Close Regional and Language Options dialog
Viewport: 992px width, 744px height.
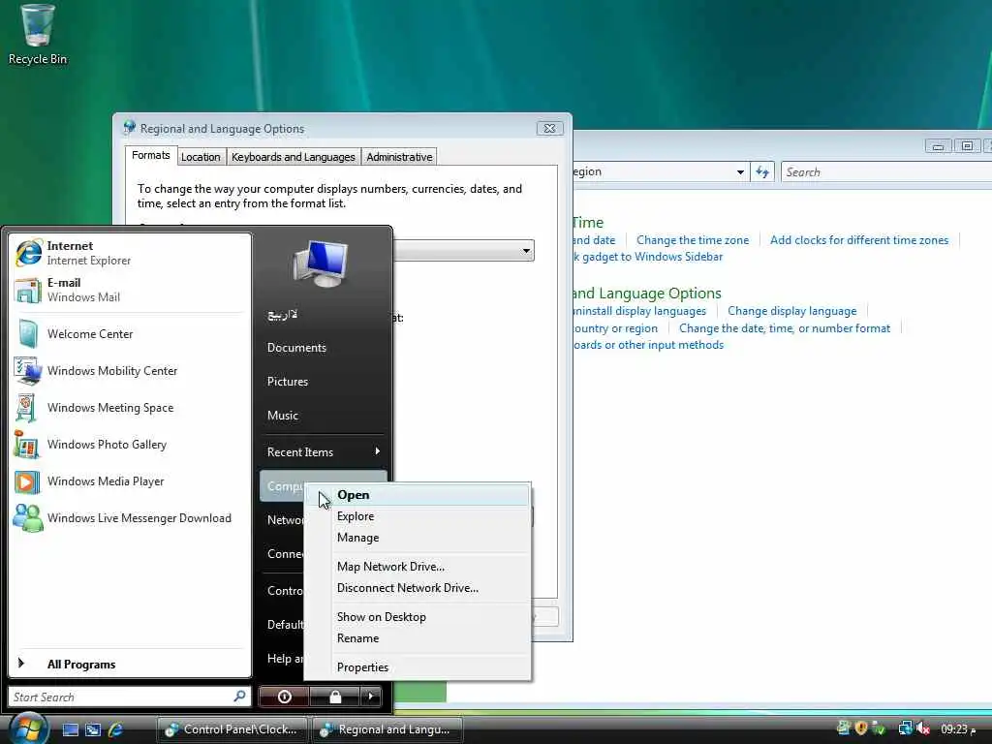click(549, 128)
